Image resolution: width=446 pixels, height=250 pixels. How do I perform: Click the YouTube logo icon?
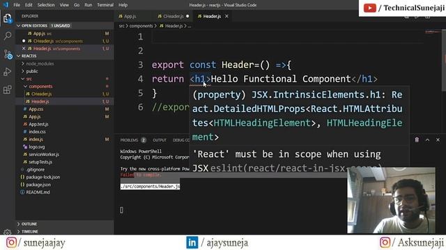(x=370, y=8)
